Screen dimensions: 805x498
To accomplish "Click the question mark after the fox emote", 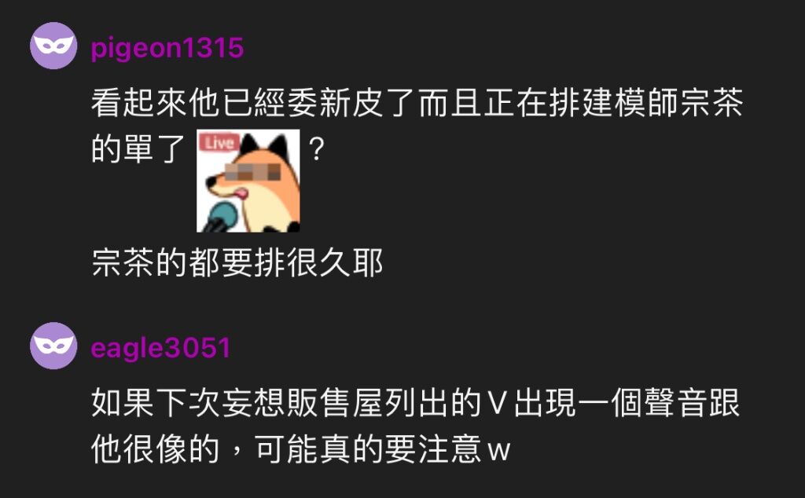I will [x=317, y=149].
